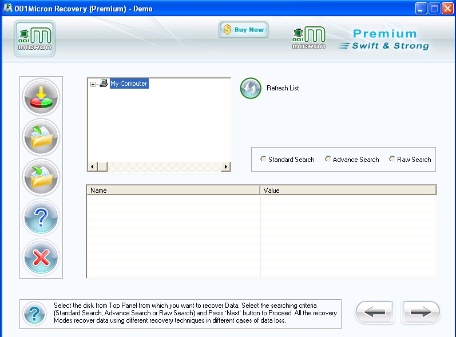456x337 pixels.
Task: Click the tree scrollbar right arrow
Action: tap(225, 166)
